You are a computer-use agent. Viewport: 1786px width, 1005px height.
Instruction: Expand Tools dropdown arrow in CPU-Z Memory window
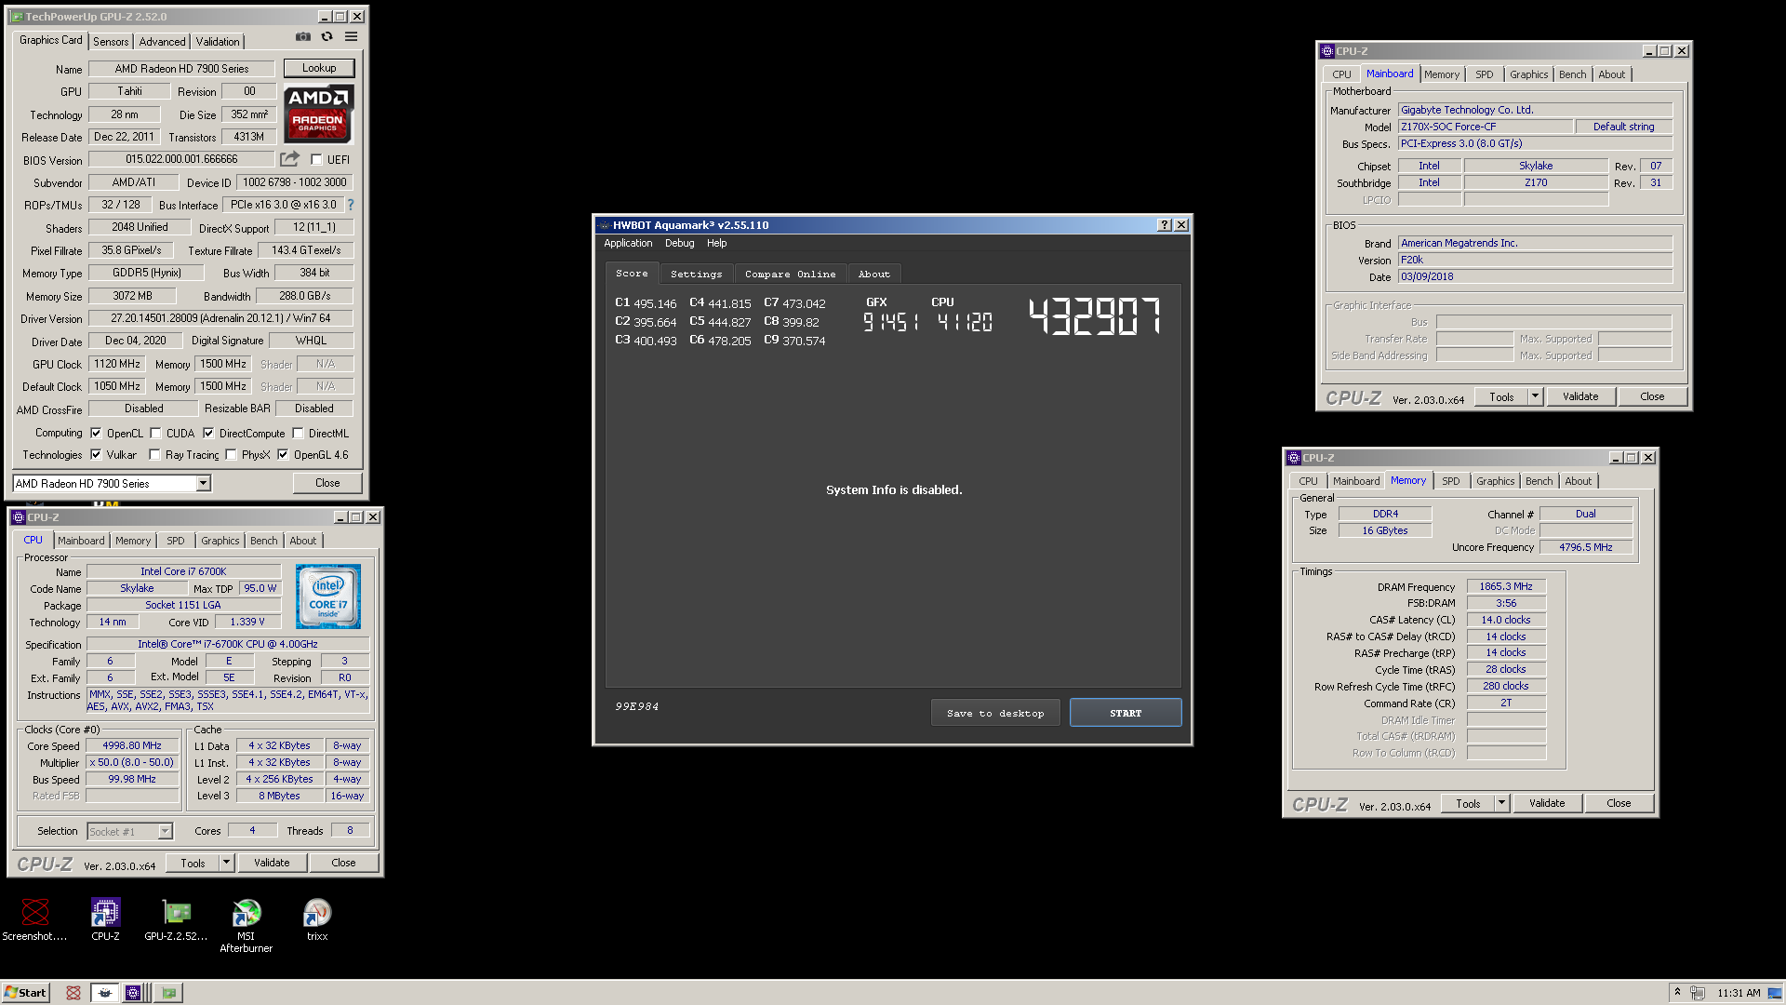1501,803
